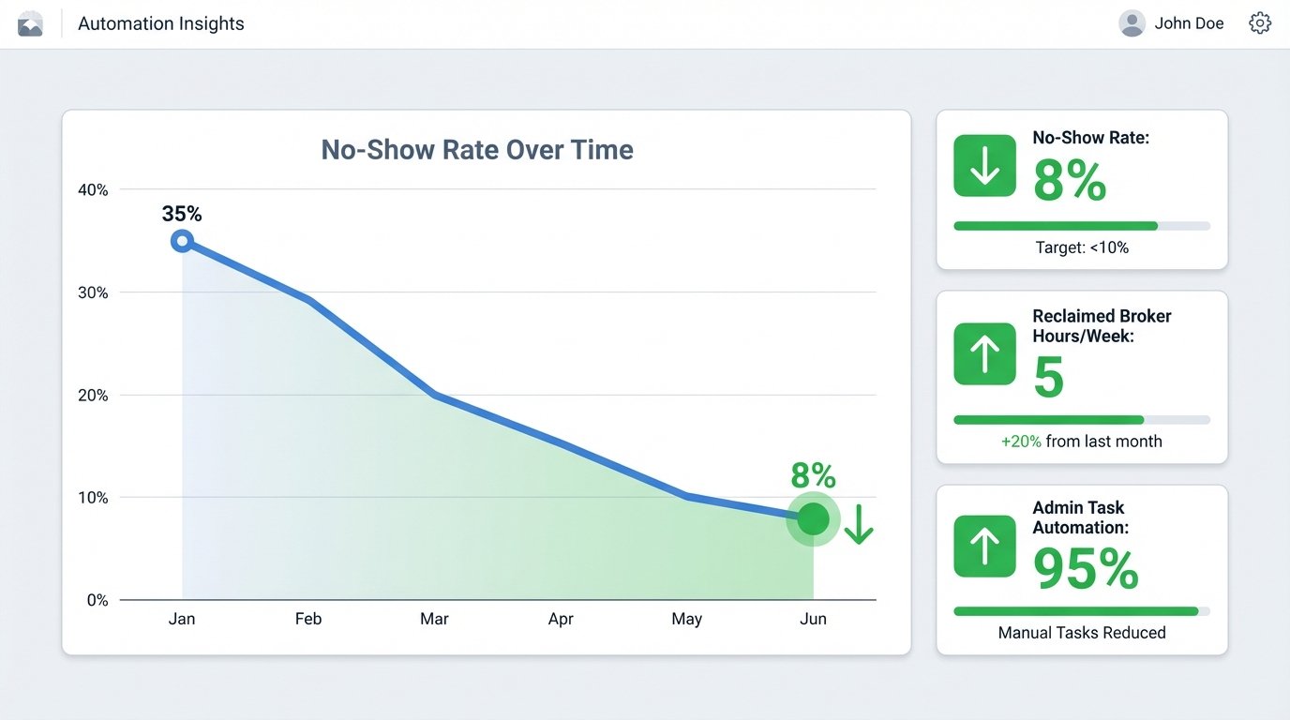Click the No-Show Rate Over Time chart title
The image size is (1290, 720).
coord(476,149)
